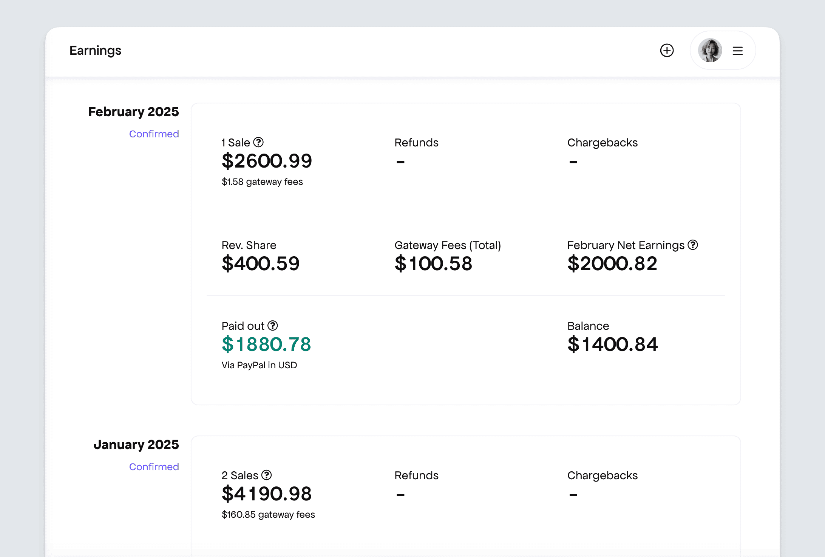Click the $400.59 Rev. Share value
The image size is (825, 557).
point(261,263)
